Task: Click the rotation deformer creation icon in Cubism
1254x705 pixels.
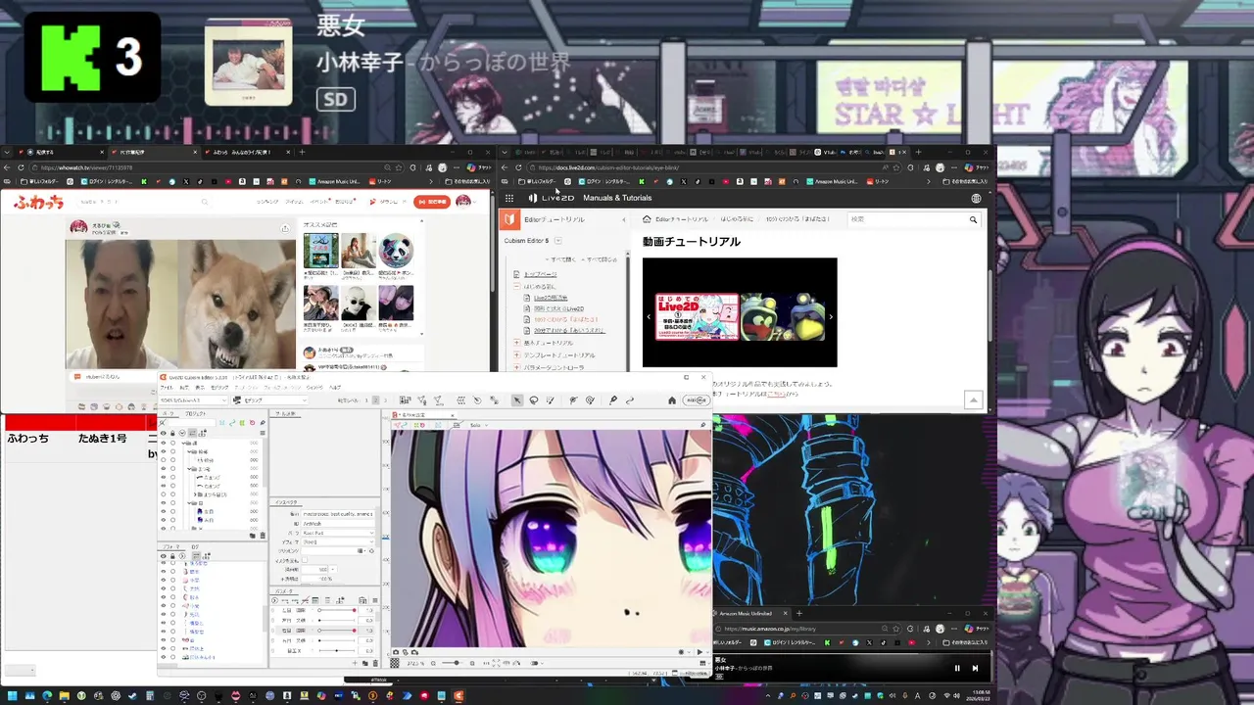Action: (477, 400)
